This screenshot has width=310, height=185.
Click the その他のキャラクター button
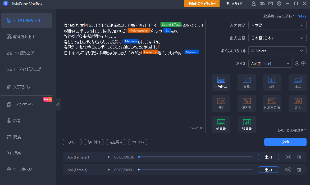tap(202, 3)
